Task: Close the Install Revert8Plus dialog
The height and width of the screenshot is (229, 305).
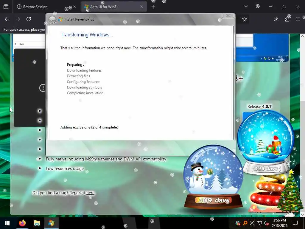Action: click(x=228, y=16)
